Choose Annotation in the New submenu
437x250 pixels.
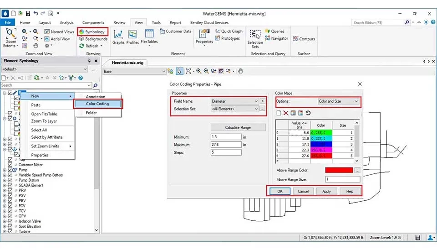[96, 96]
